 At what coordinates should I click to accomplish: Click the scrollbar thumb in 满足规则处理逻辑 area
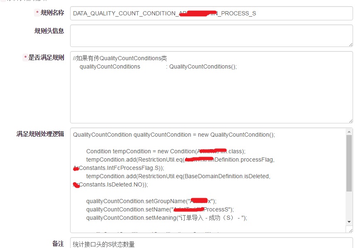(349, 163)
